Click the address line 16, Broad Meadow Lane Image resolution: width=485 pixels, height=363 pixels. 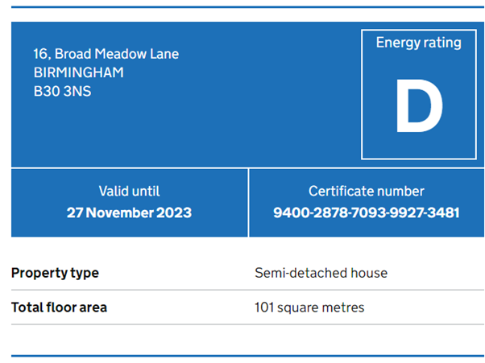click(x=106, y=54)
